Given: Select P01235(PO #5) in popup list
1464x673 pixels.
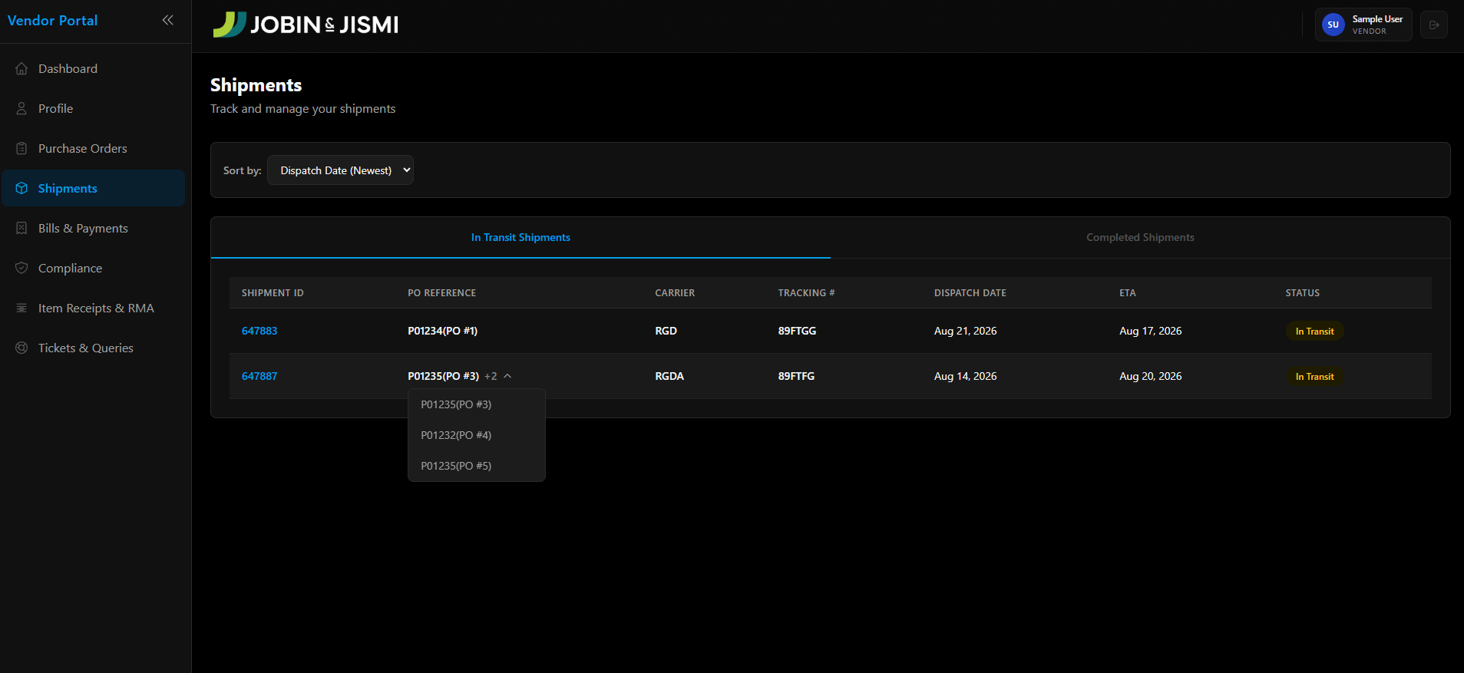Looking at the screenshot, I should coord(476,466).
